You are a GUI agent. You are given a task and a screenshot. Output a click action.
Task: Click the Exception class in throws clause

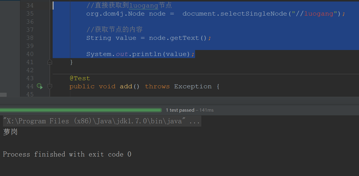193,86
